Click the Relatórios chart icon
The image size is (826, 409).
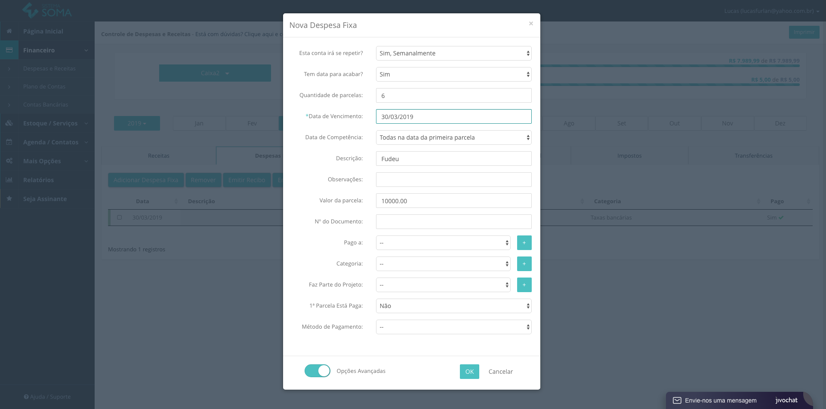click(9, 180)
